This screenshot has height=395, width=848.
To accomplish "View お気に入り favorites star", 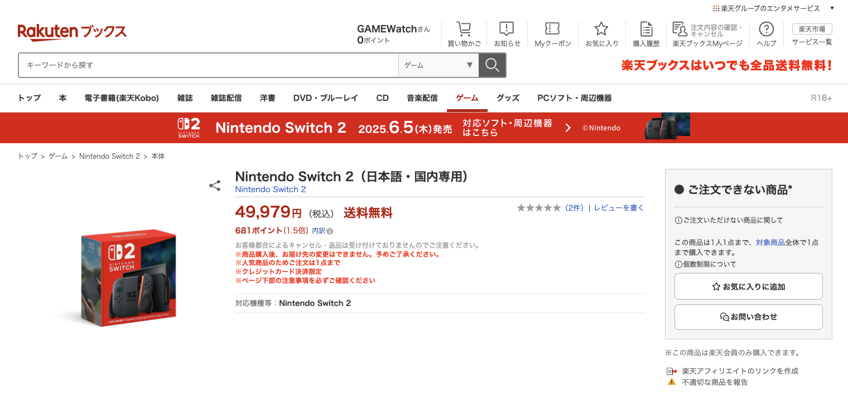I will pyautogui.click(x=601, y=33).
